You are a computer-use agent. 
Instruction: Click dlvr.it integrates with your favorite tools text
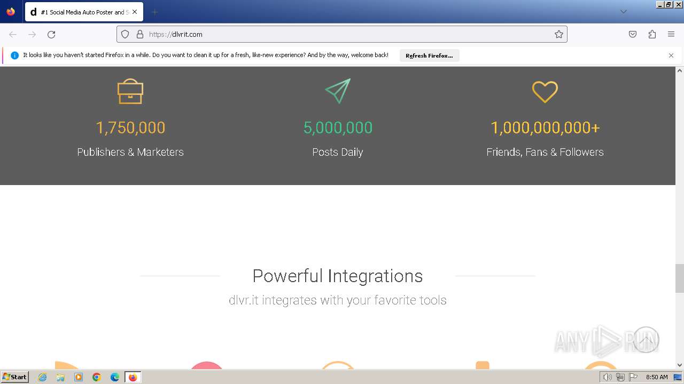pyautogui.click(x=338, y=300)
